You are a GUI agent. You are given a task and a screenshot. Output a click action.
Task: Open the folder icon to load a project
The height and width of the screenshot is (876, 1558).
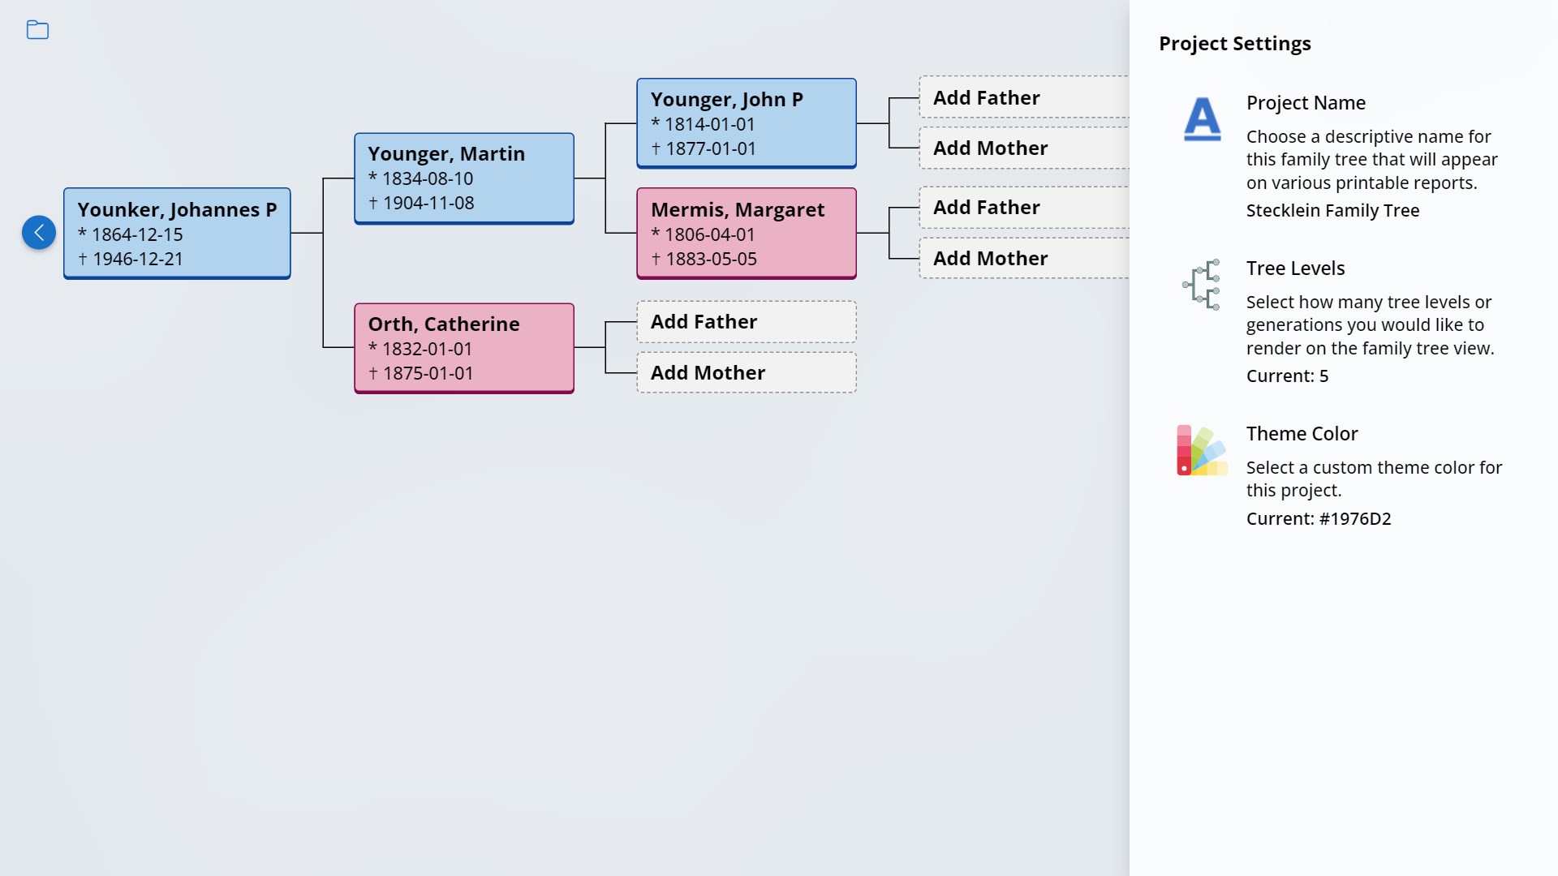37,30
